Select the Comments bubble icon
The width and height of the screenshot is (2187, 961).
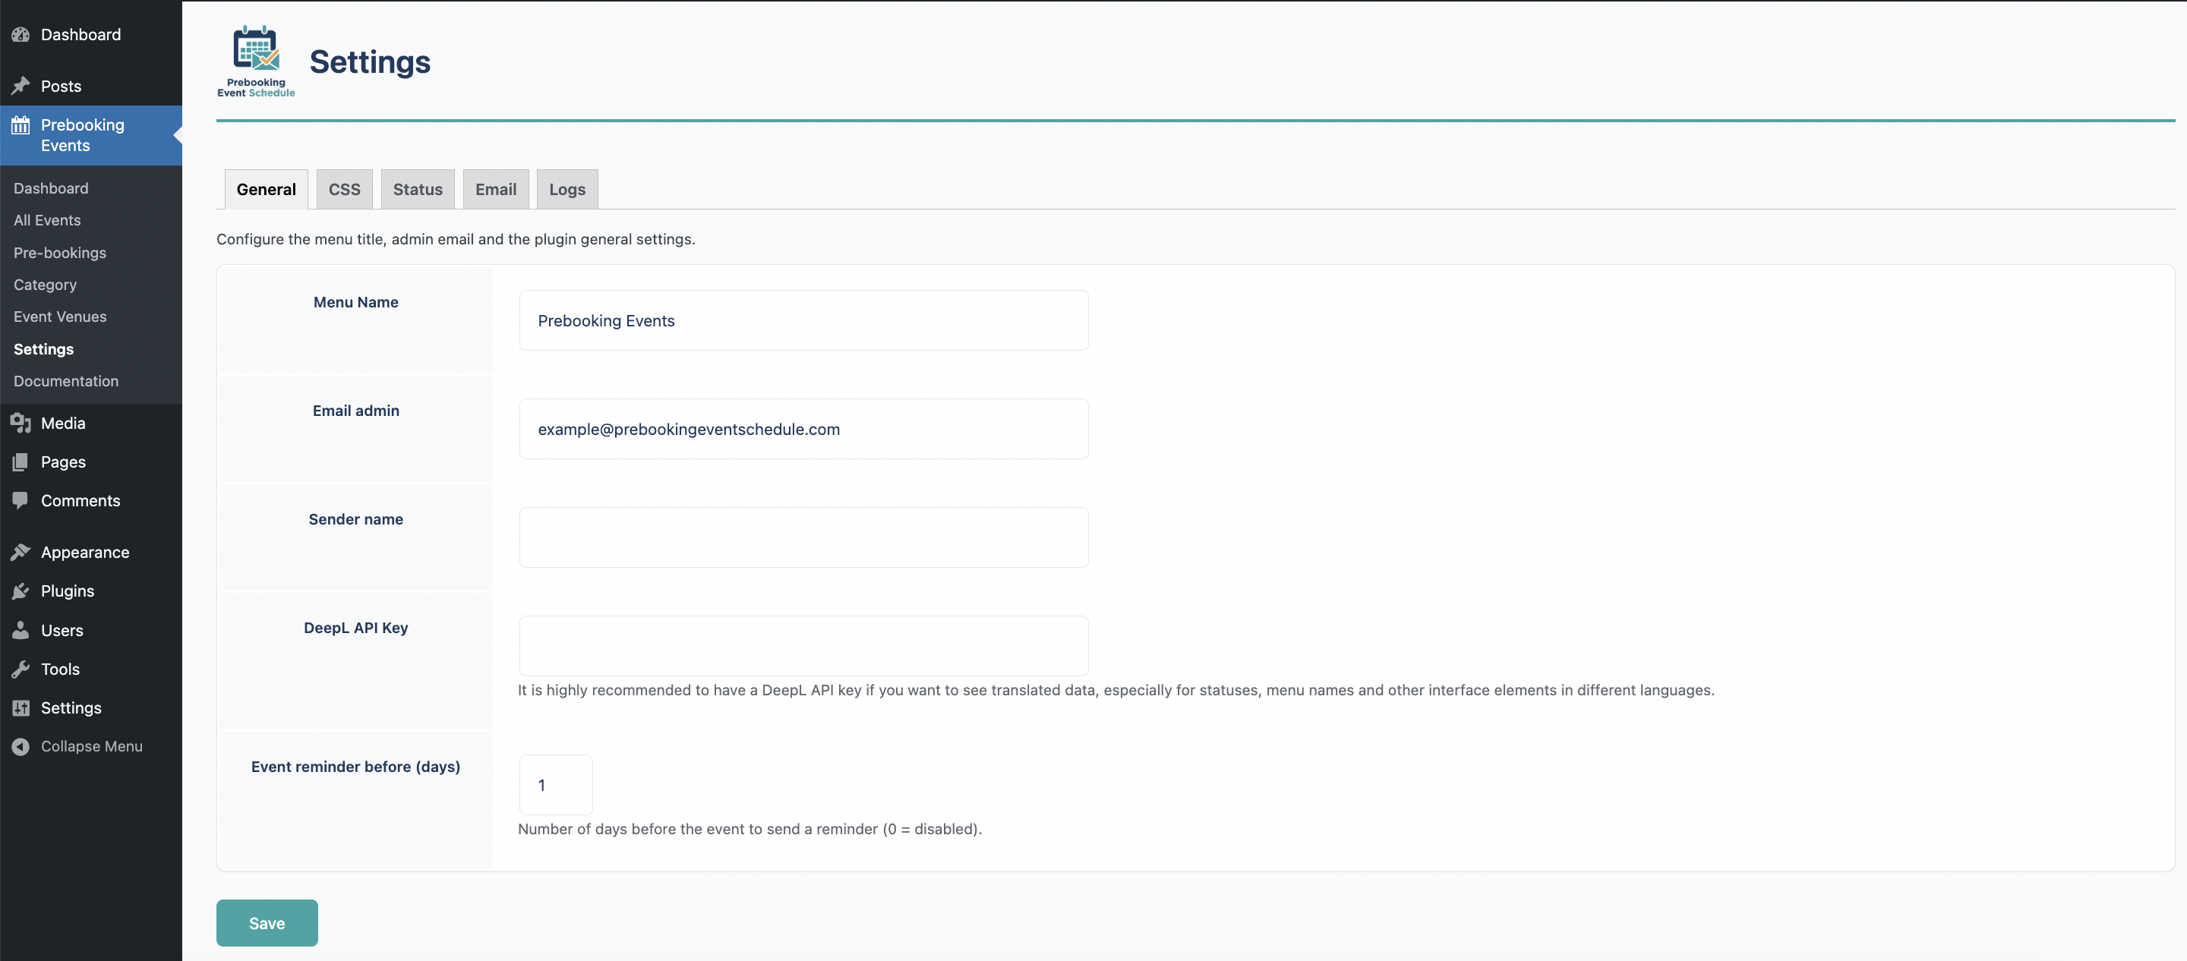point(21,501)
